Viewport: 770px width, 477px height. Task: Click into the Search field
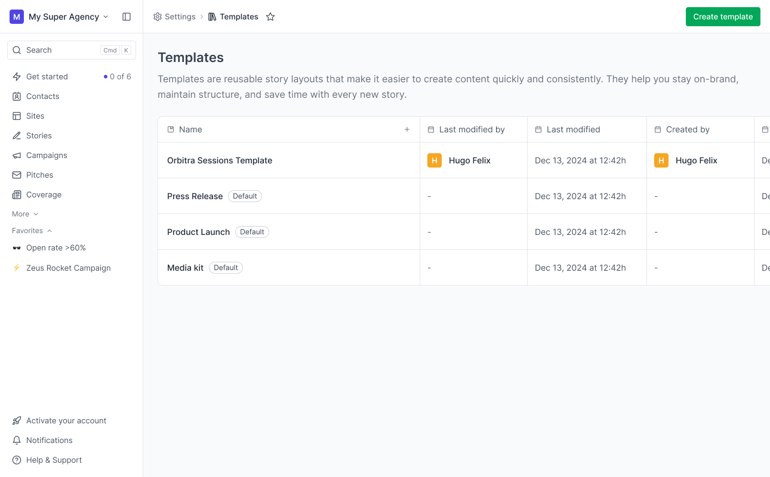coord(60,50)
